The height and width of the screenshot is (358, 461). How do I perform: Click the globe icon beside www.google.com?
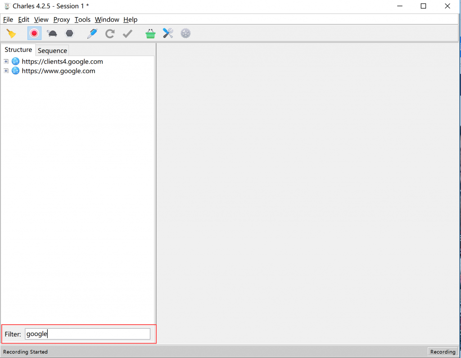[x=15, y=71]
